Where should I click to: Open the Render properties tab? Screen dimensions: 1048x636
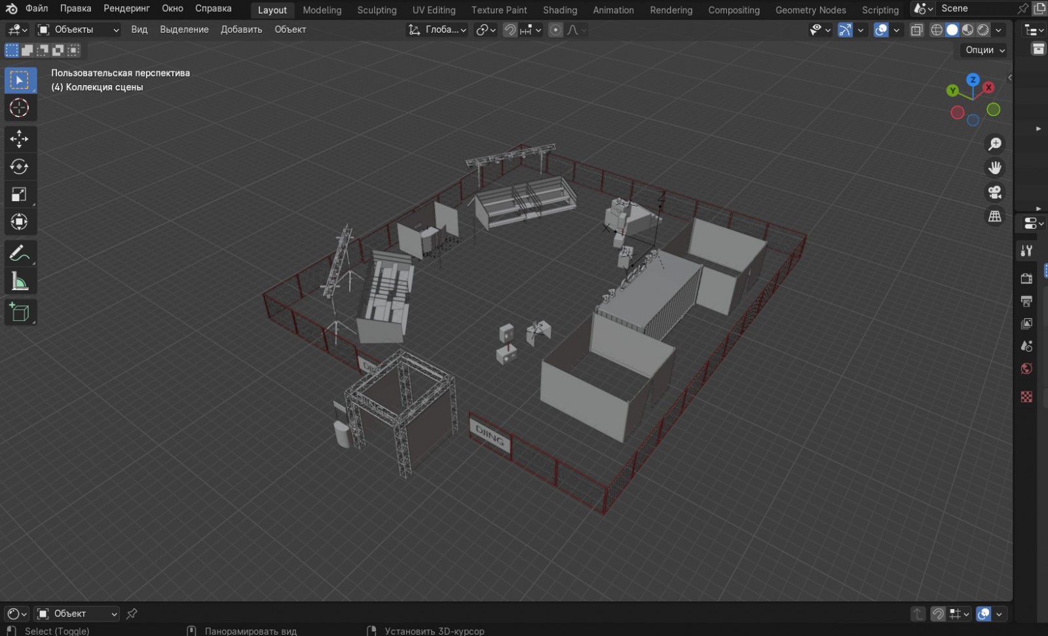(x=1026, y=278)
